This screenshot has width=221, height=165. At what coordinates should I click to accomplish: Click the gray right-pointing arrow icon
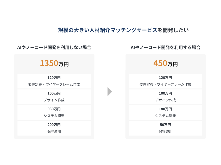(x=110, y=92)
